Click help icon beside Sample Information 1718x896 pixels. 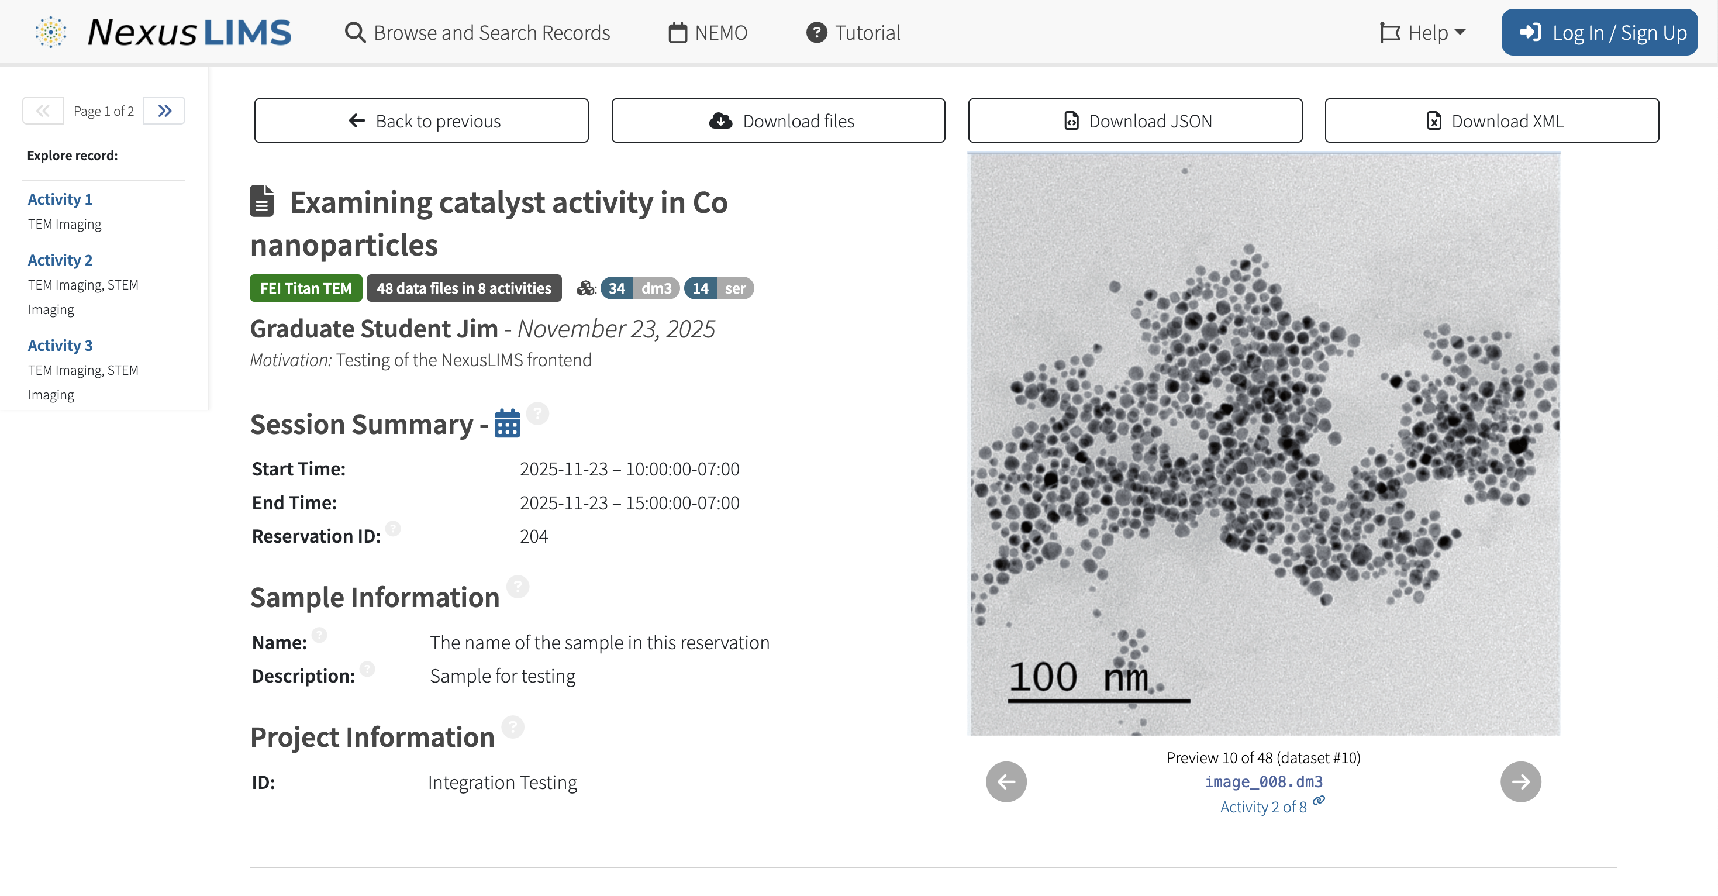518,587
